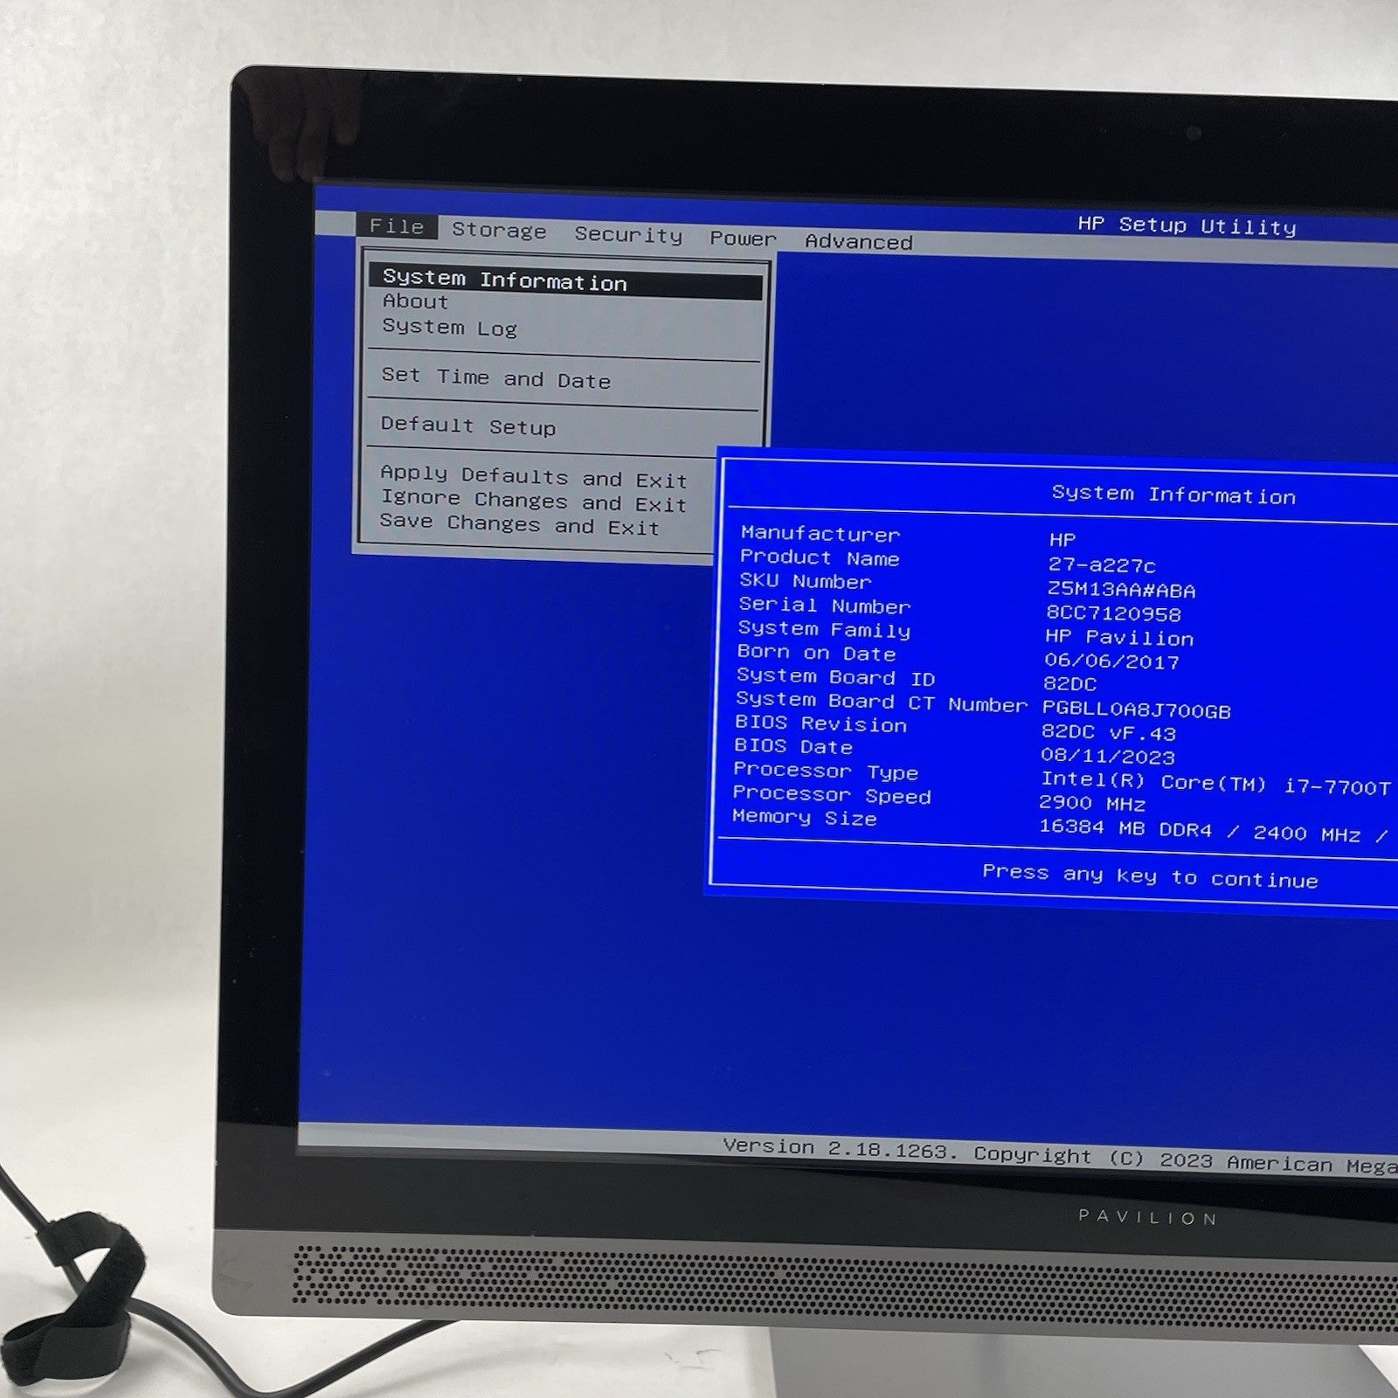Select Save Changes and Exit
The width and height of the screenshot is (1398, 1398).
pos(519,525)
